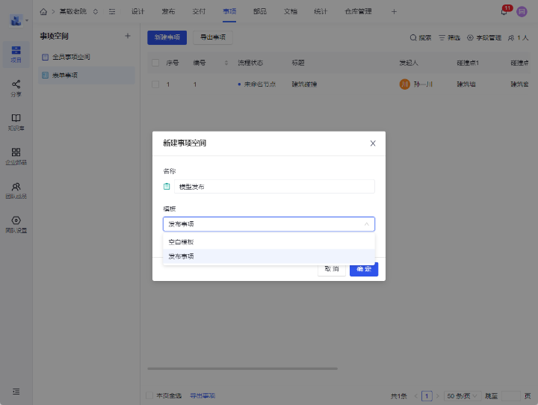Open the 知识库 book icon in sidebar
The width and height of the screenshot is (538, 405).
click(16, 118)
